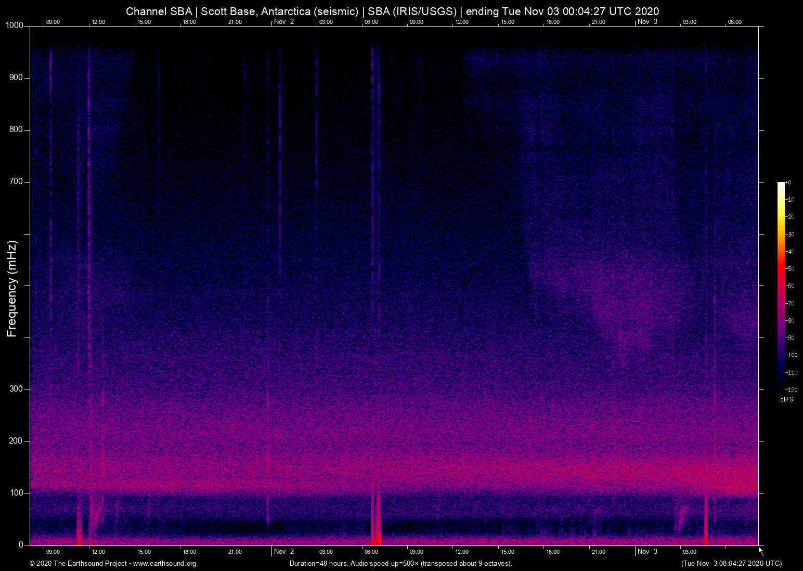Click the Duration=48 hours caption text
The height and width of the screenshot is (571, 803).
click(x=400, y=564)
